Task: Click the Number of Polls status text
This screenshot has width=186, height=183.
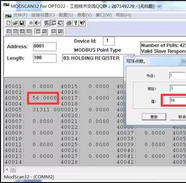Action: (164, 45)
